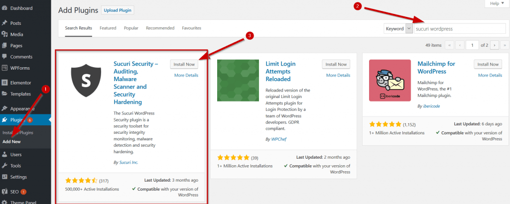
Task: Go to last results page
Action: coord(505,45)
